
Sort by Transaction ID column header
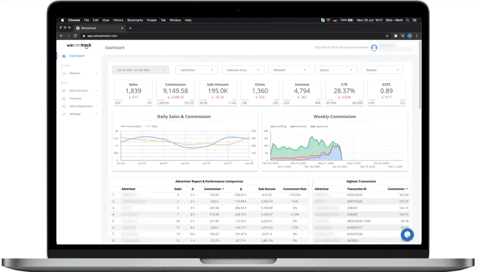click(x=356, y=189)
